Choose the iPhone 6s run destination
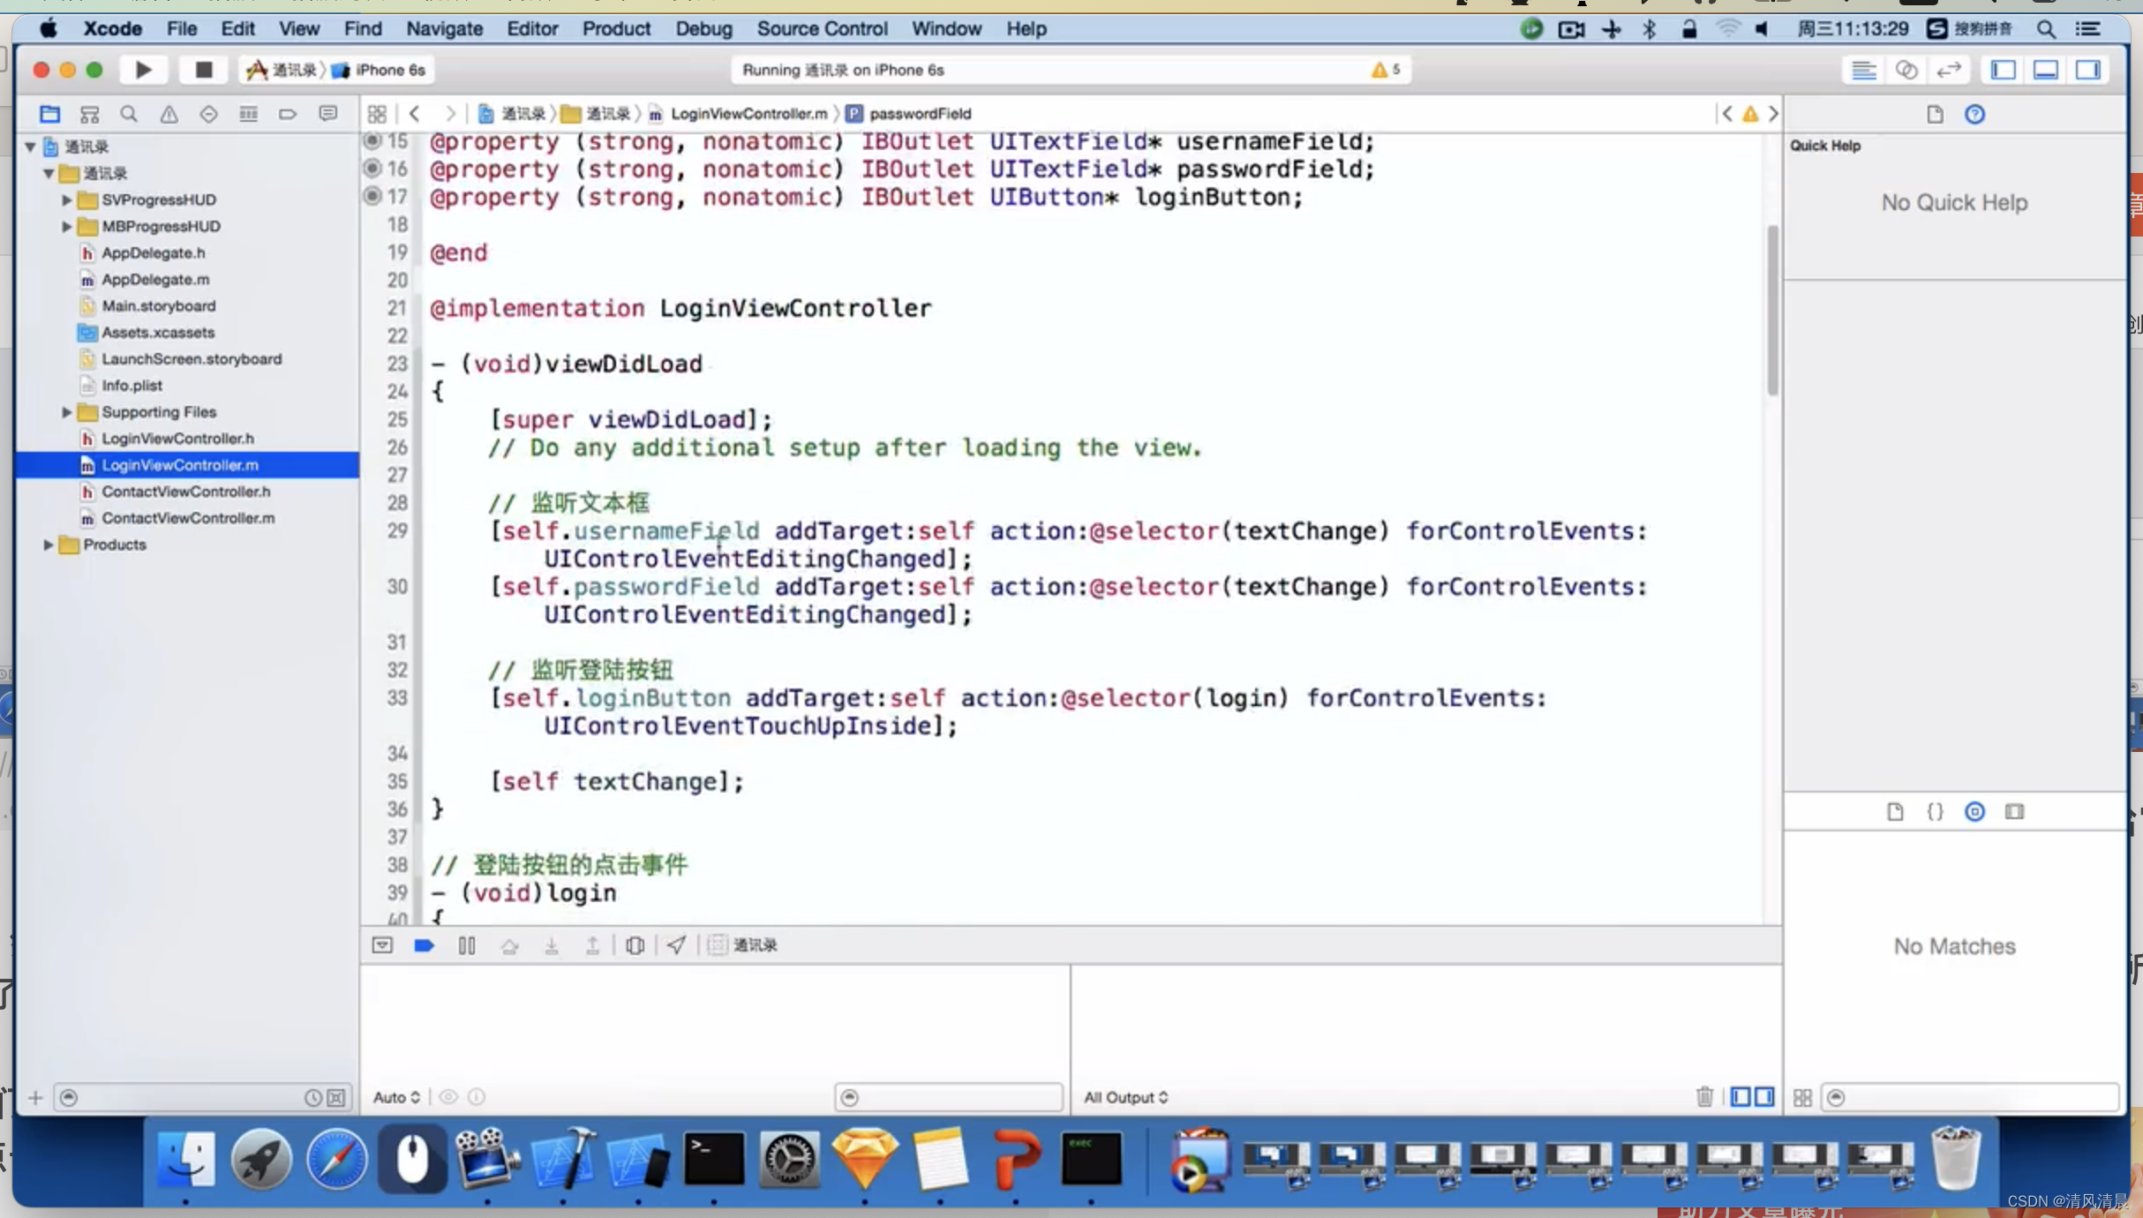Viewport: 2143px width, 1218px height. [380, 70]
